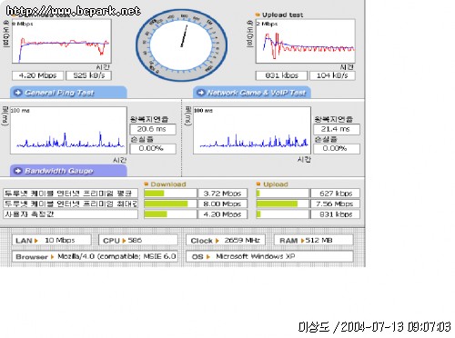Screen dimensions: 455x338
Task: Click the orange arrow next to Clock
Action: click(217, 241)
